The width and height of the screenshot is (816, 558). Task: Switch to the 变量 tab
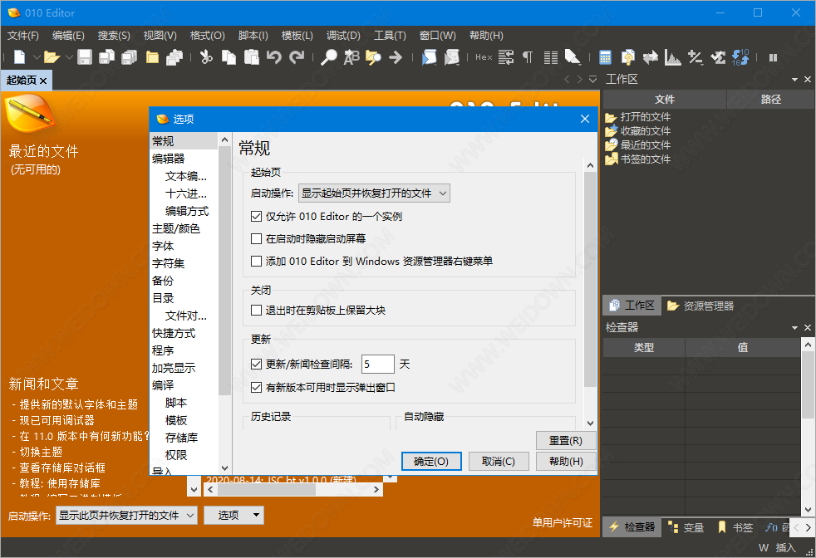pos(686,527)
